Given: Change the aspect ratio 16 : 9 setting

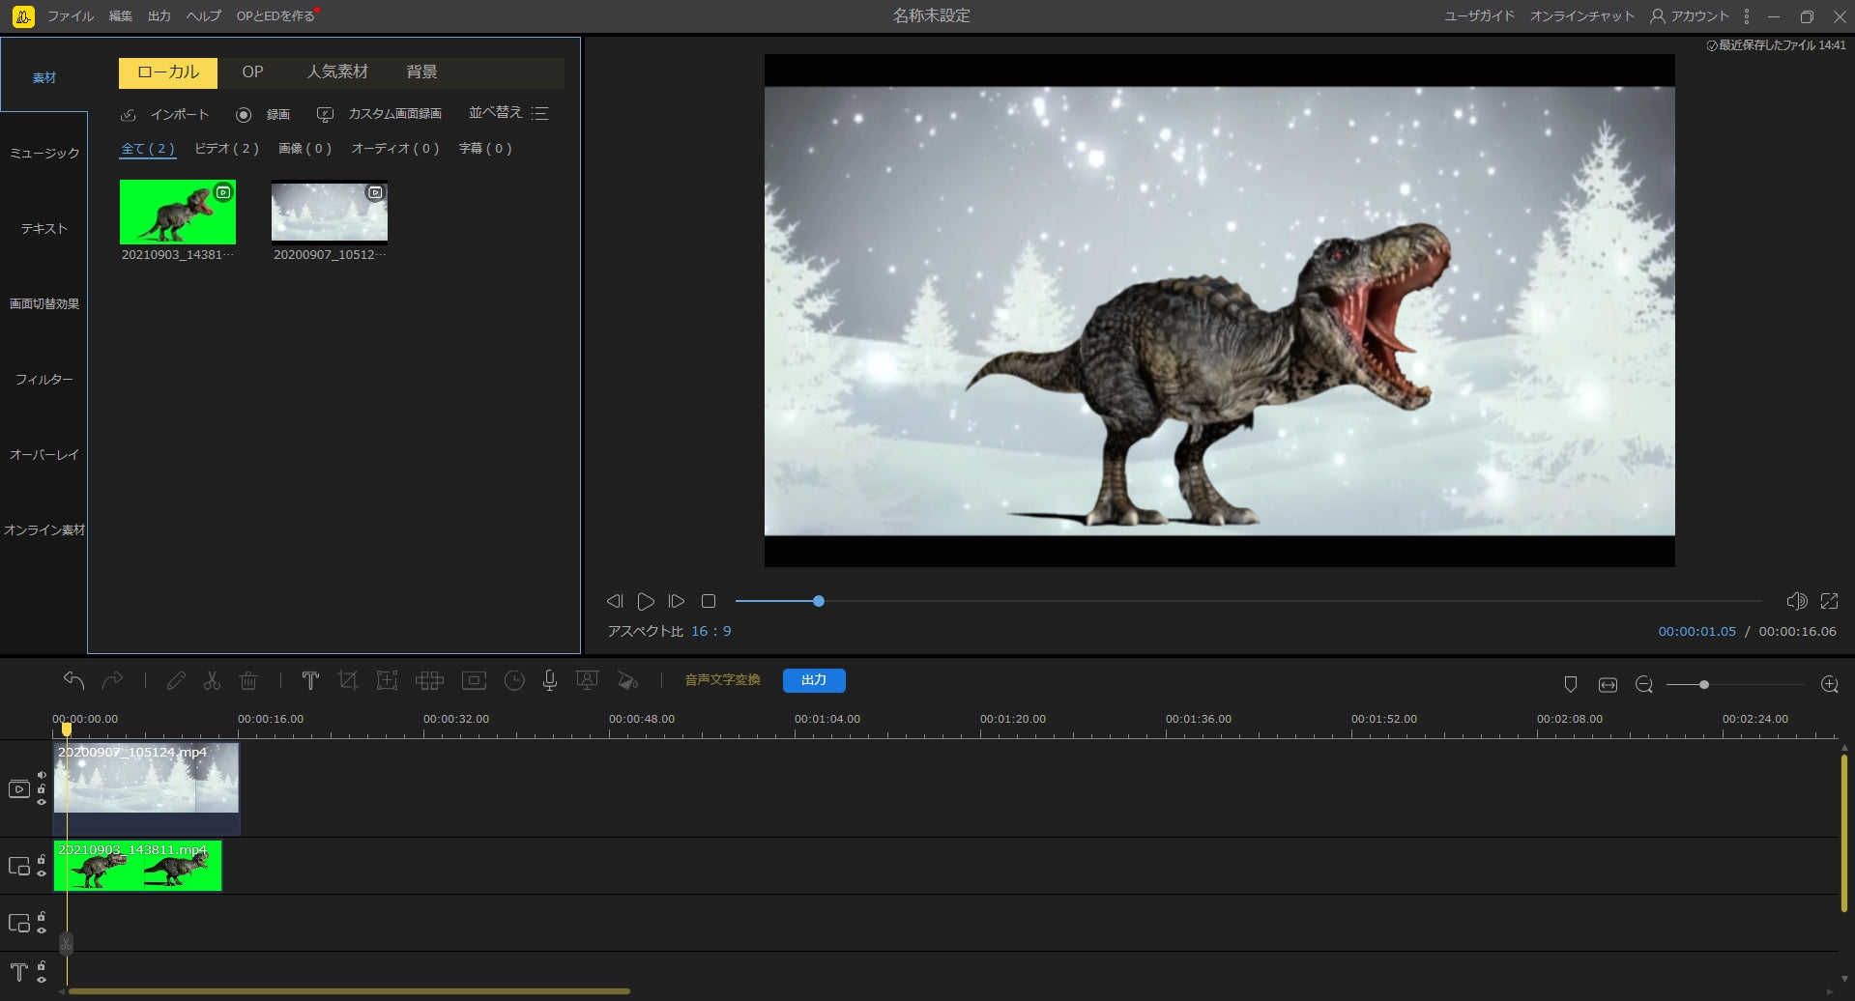Looking at the screenshot, I should 710,631.
